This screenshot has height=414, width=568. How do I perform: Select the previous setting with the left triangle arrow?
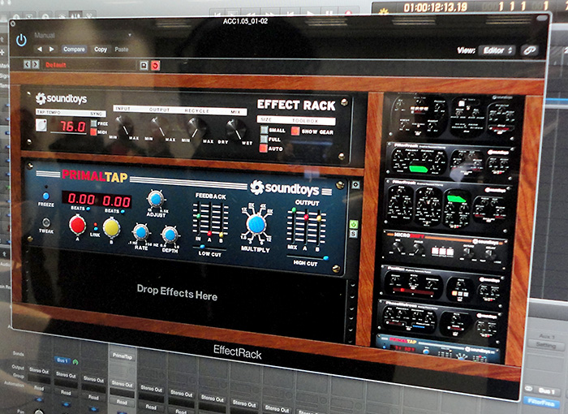pyautogui.click(x=40, y=49)
